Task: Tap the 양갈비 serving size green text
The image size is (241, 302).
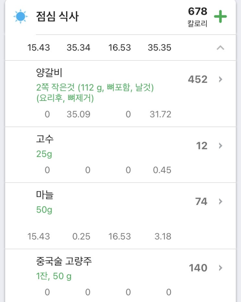Action: 95,93
